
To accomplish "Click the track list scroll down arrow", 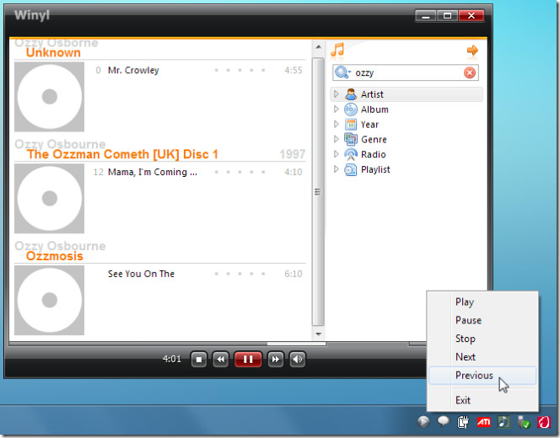I will click(318, 334).
